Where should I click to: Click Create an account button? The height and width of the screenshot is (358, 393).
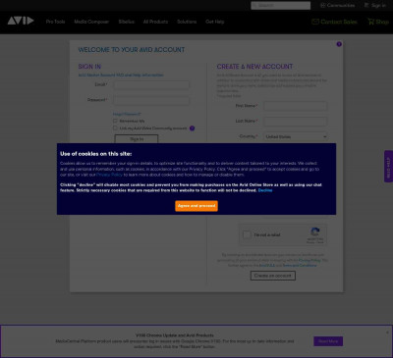pyautogui.click(x=273, y=276)
